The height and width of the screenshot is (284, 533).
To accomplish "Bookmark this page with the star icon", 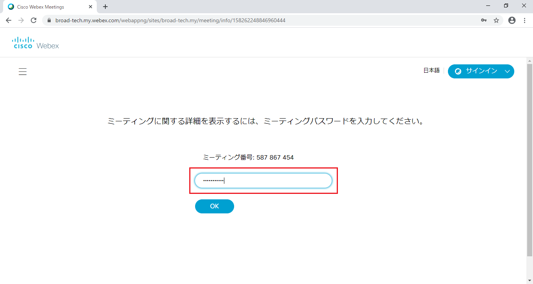I will pyautogui.click(x=496, y=20).
